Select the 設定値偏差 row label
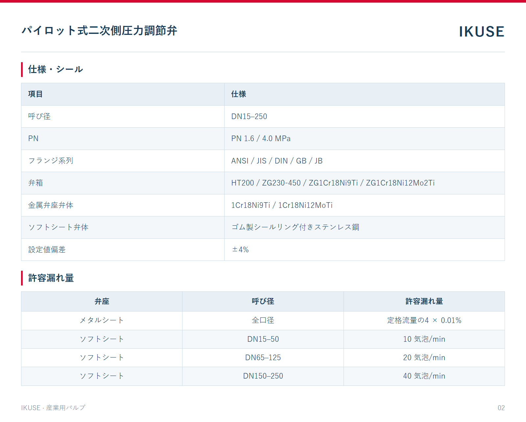The width and height of the screenshot is (526, 422). 47,250
